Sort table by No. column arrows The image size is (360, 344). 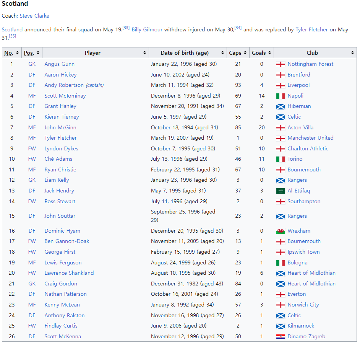(17, 53)
